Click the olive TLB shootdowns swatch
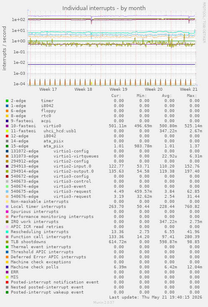 7,242
